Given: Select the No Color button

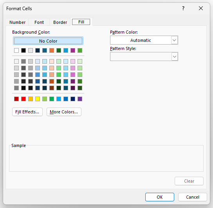Looking at the screenshot, I should 48,41.
